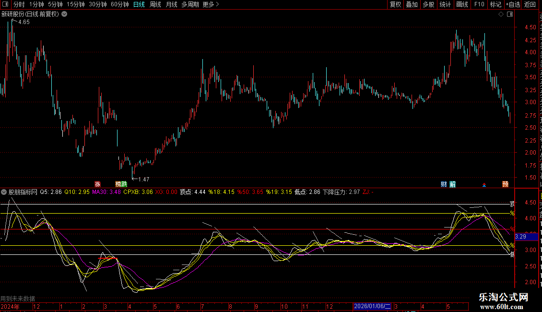Click the small red-blue arrow marker
This screenshot has height=312, width=542.
(x=484, y=185)
